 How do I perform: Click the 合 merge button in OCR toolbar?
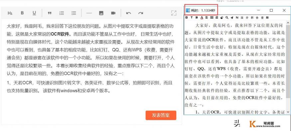257,17
